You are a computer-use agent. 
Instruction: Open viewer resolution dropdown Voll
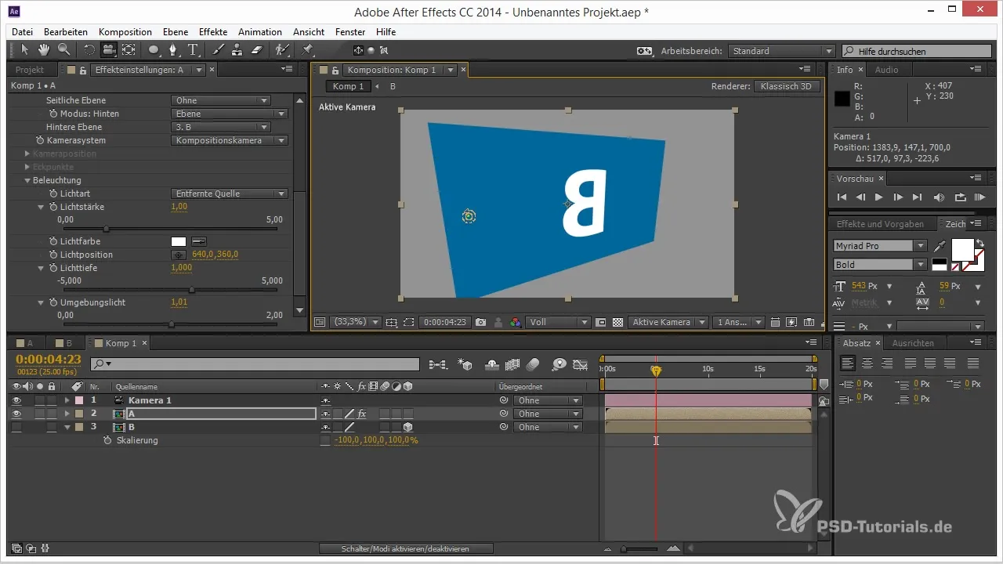tap(559, 322)
